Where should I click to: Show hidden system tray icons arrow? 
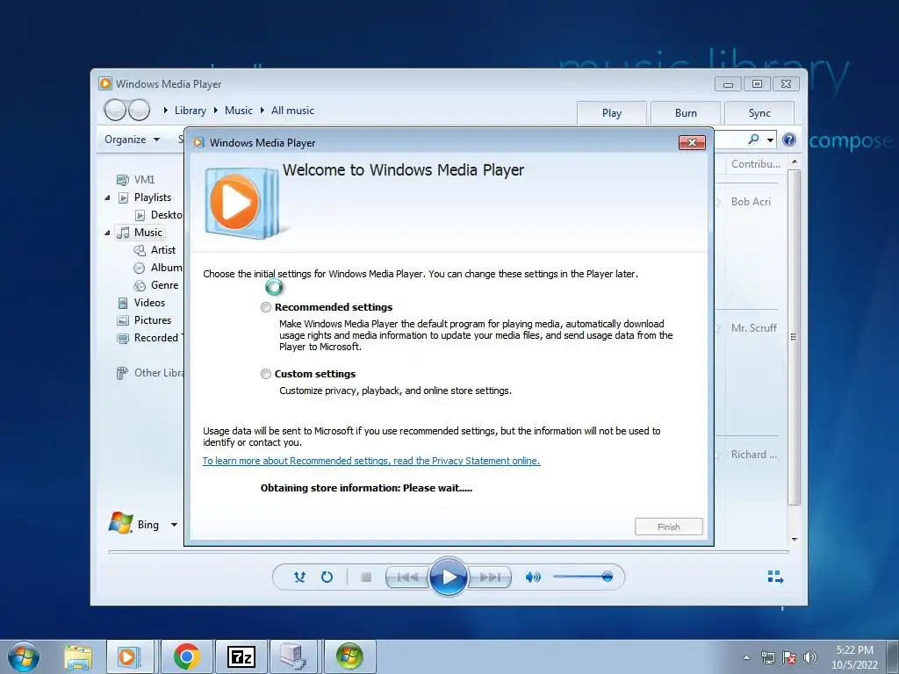click(x=746, y=657)
